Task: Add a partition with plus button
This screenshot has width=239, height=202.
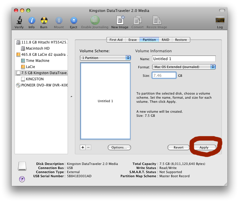Action: pos(83,147)
